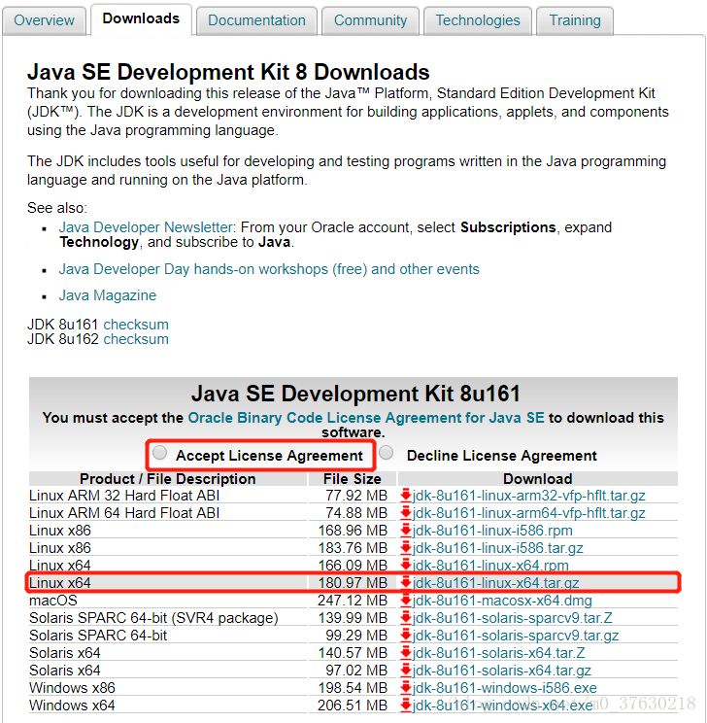Download jdk-8u161-linux-arm64-vfp-hflt.tar.gz file link
707x723 pixels.
pyautogui.click(x=529, y=513)
